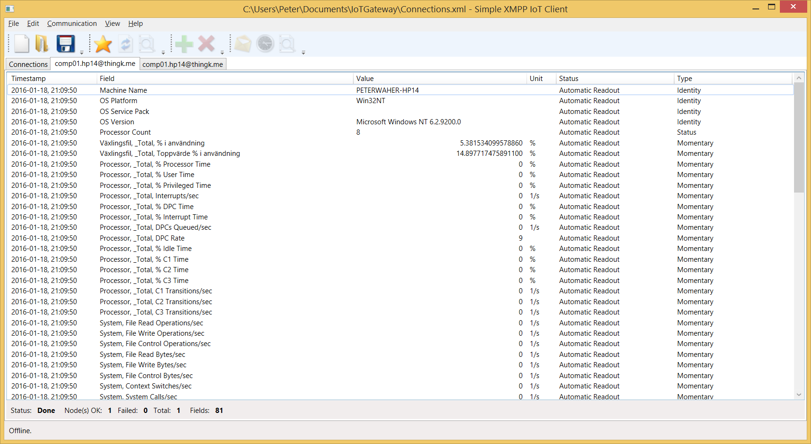The height and width of the screenshot is (444, 811).
Task: Switch to the Connections tab
Action: pos(28,64)
